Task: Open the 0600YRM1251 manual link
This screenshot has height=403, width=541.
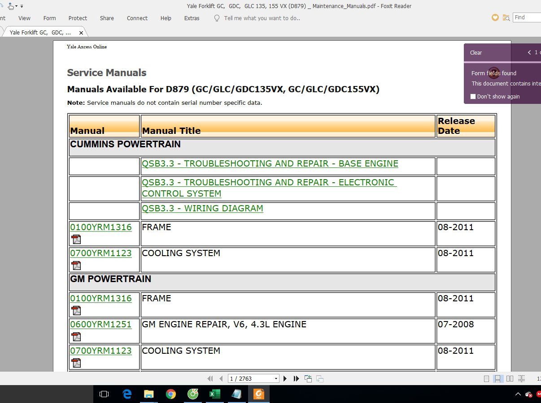Action: (100, 325)
